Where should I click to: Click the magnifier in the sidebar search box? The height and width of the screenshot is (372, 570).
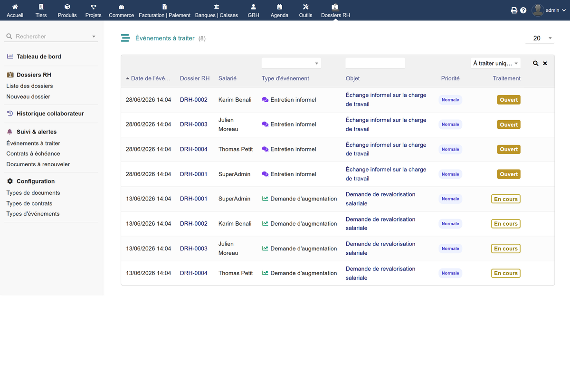click(9, 36)
